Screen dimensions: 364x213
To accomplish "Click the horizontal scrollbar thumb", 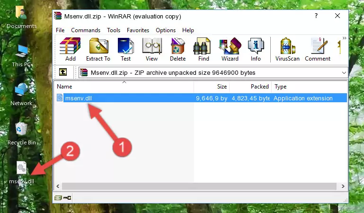I will pyautogui.click(x=199, y=186).
